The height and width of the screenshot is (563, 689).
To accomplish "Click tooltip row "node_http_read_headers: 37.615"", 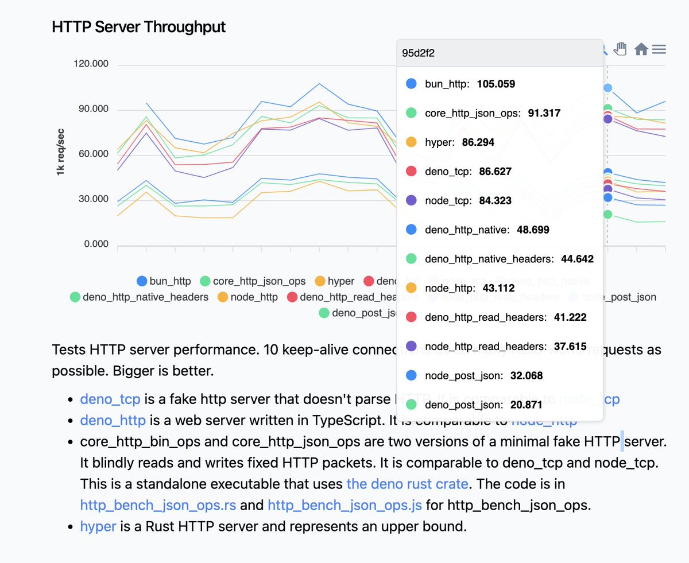I will [500, 347].
